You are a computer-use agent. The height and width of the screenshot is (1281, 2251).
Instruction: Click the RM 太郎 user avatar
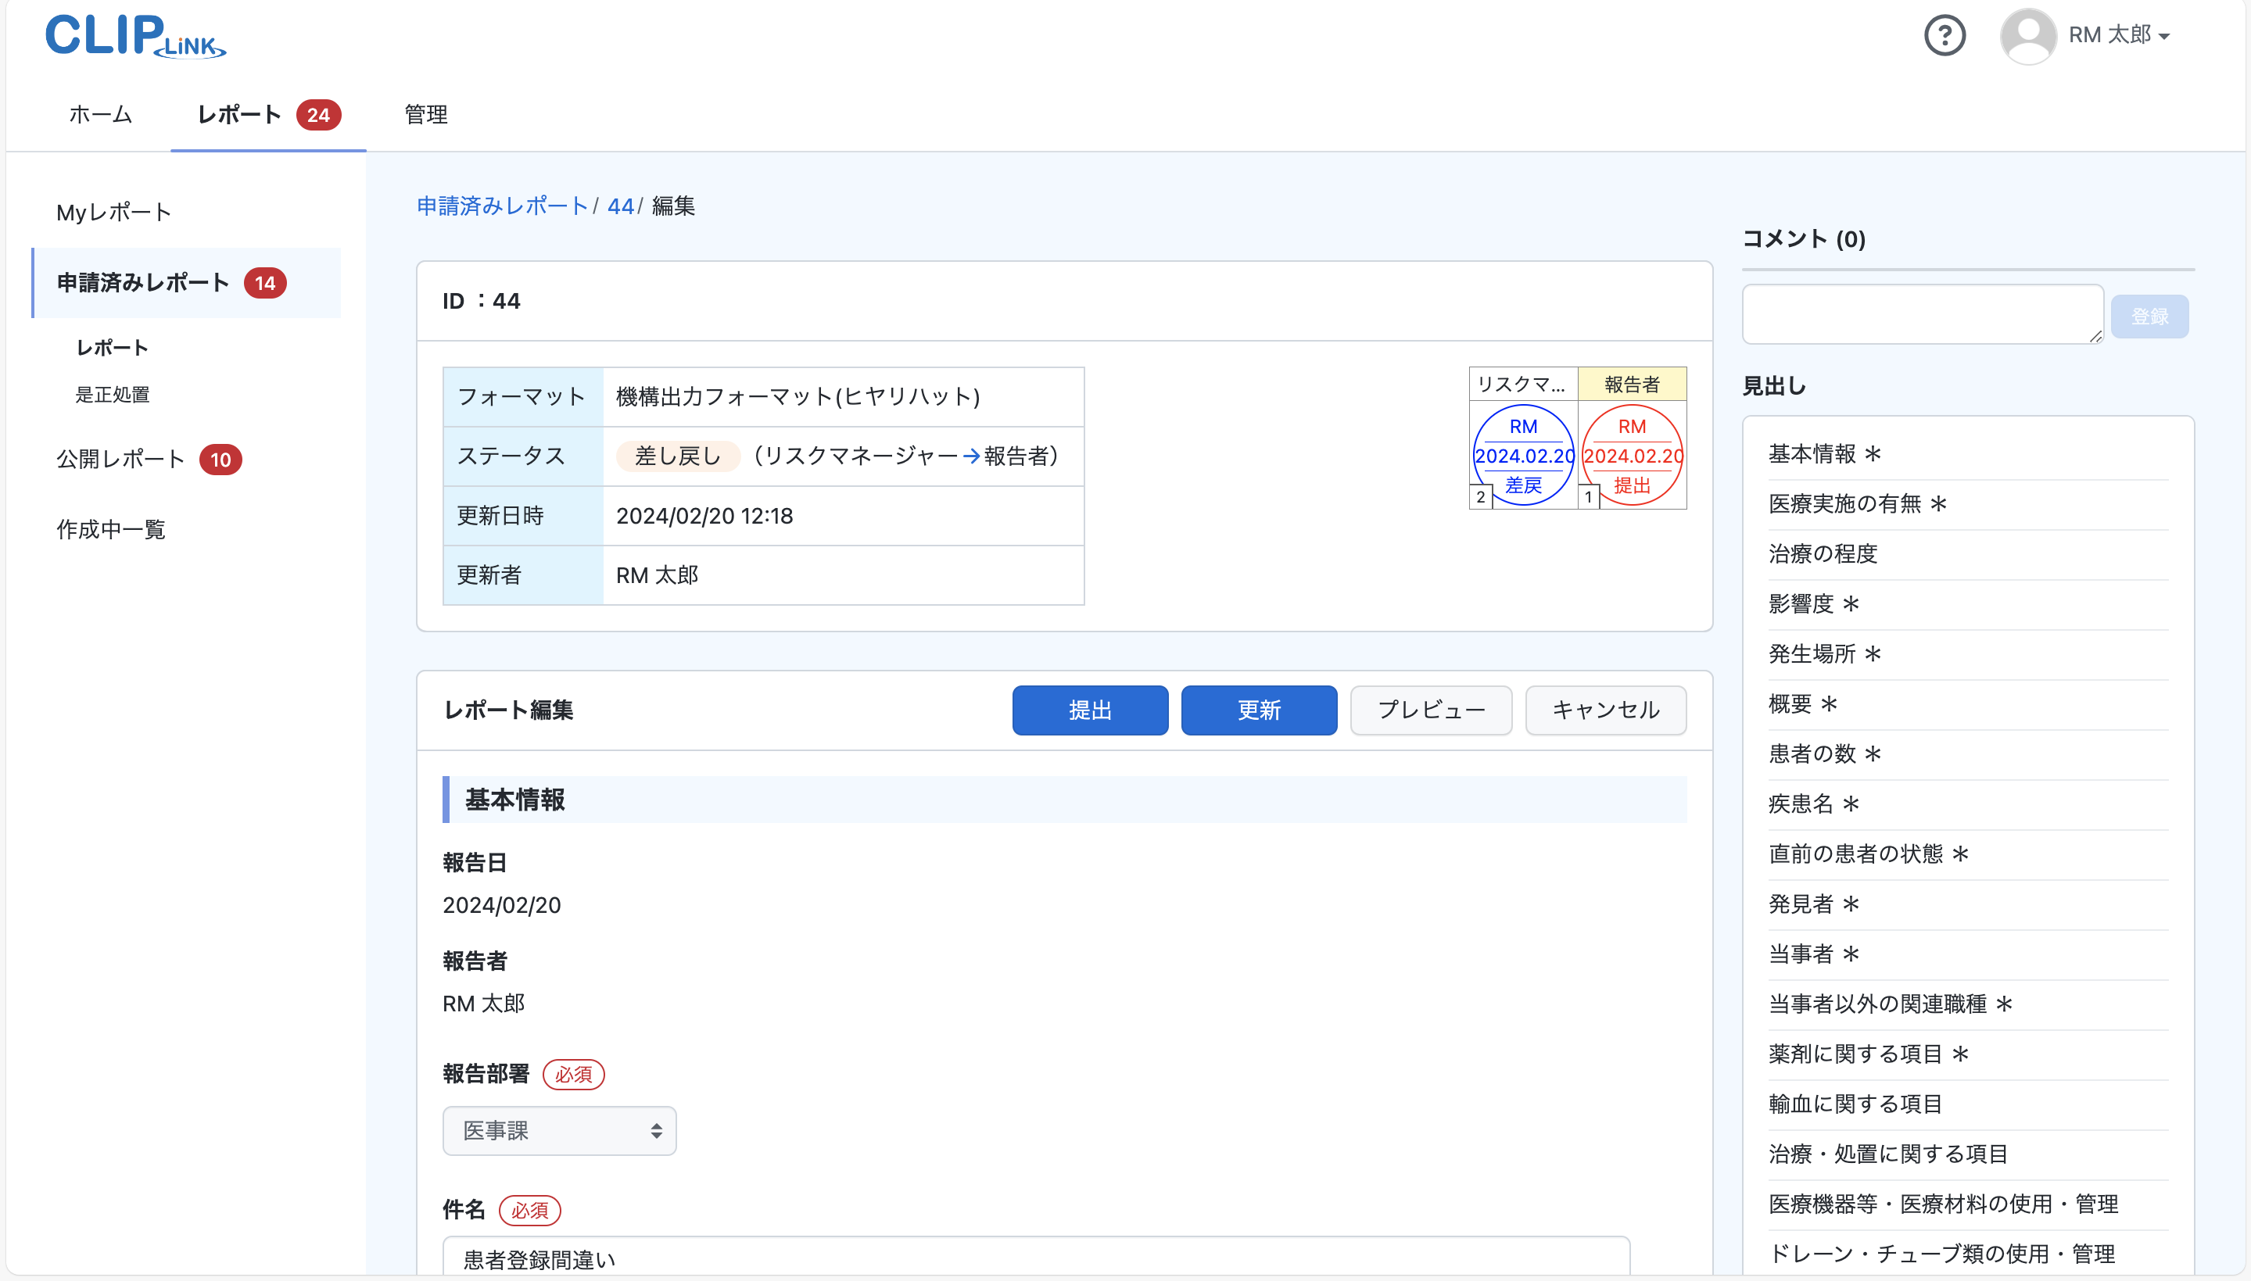coord(2027,35)
